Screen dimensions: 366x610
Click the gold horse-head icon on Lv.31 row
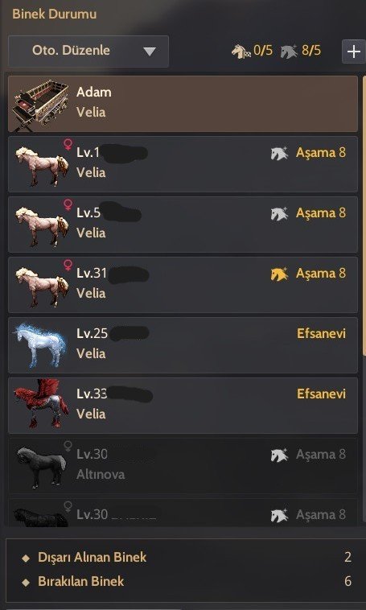(x=279, y=274)
